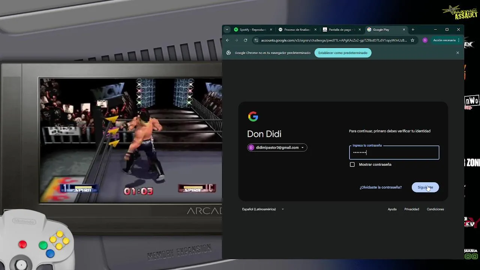Click the accounts.google.com address bar
480x270 pixels.
(334, 40)
